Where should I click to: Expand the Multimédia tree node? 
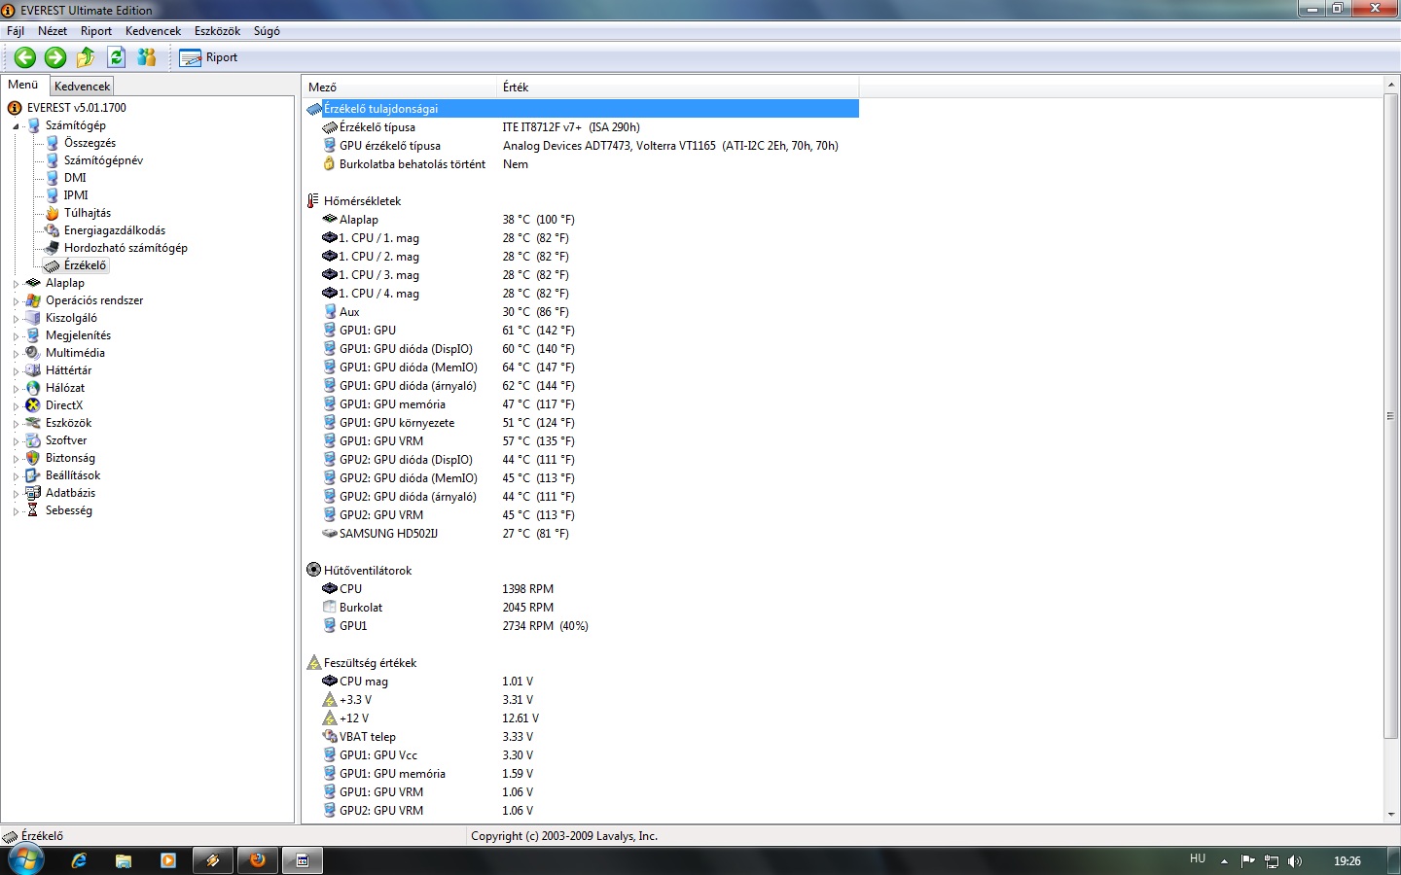click(16, 354)
